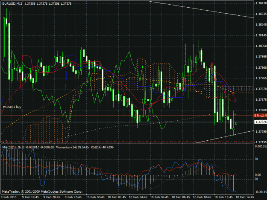Click the current price tag 1.37376
This screenshot has width=267, height=200.
click(x=261, y=122)
